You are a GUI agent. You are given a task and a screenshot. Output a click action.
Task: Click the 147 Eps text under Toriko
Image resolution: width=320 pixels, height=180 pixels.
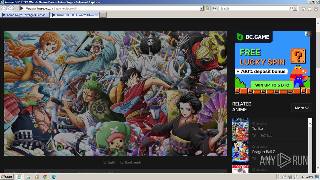(x=266, y=135)
